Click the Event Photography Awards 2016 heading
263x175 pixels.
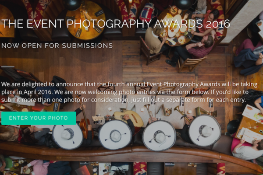(x=116, y=24)
